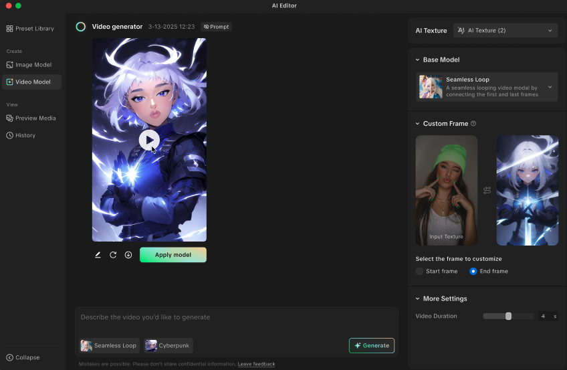Screen dimensions: 567x370
Task: Select the End frame radio button
Action: (x=473, y=271)
